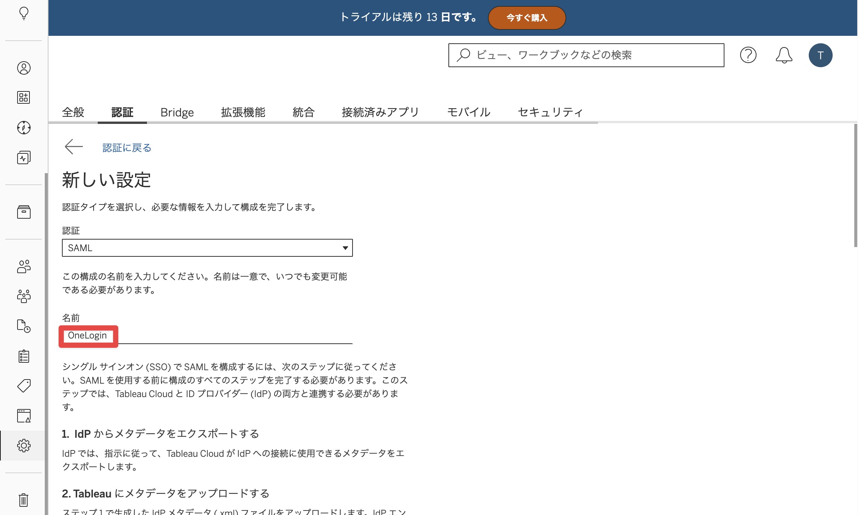The height and width of the screenshot is (515, 858).
Task: Open the Site Status window icon
Action: coord(24,416)
